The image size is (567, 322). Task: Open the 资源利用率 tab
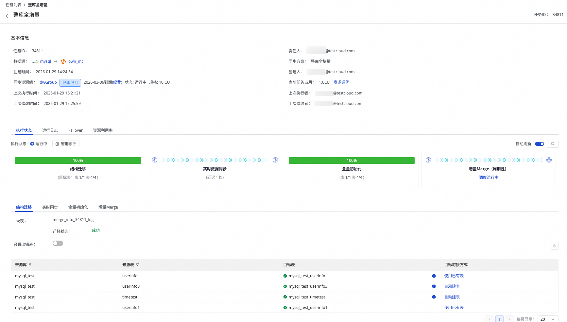click(x=103, y=130)
